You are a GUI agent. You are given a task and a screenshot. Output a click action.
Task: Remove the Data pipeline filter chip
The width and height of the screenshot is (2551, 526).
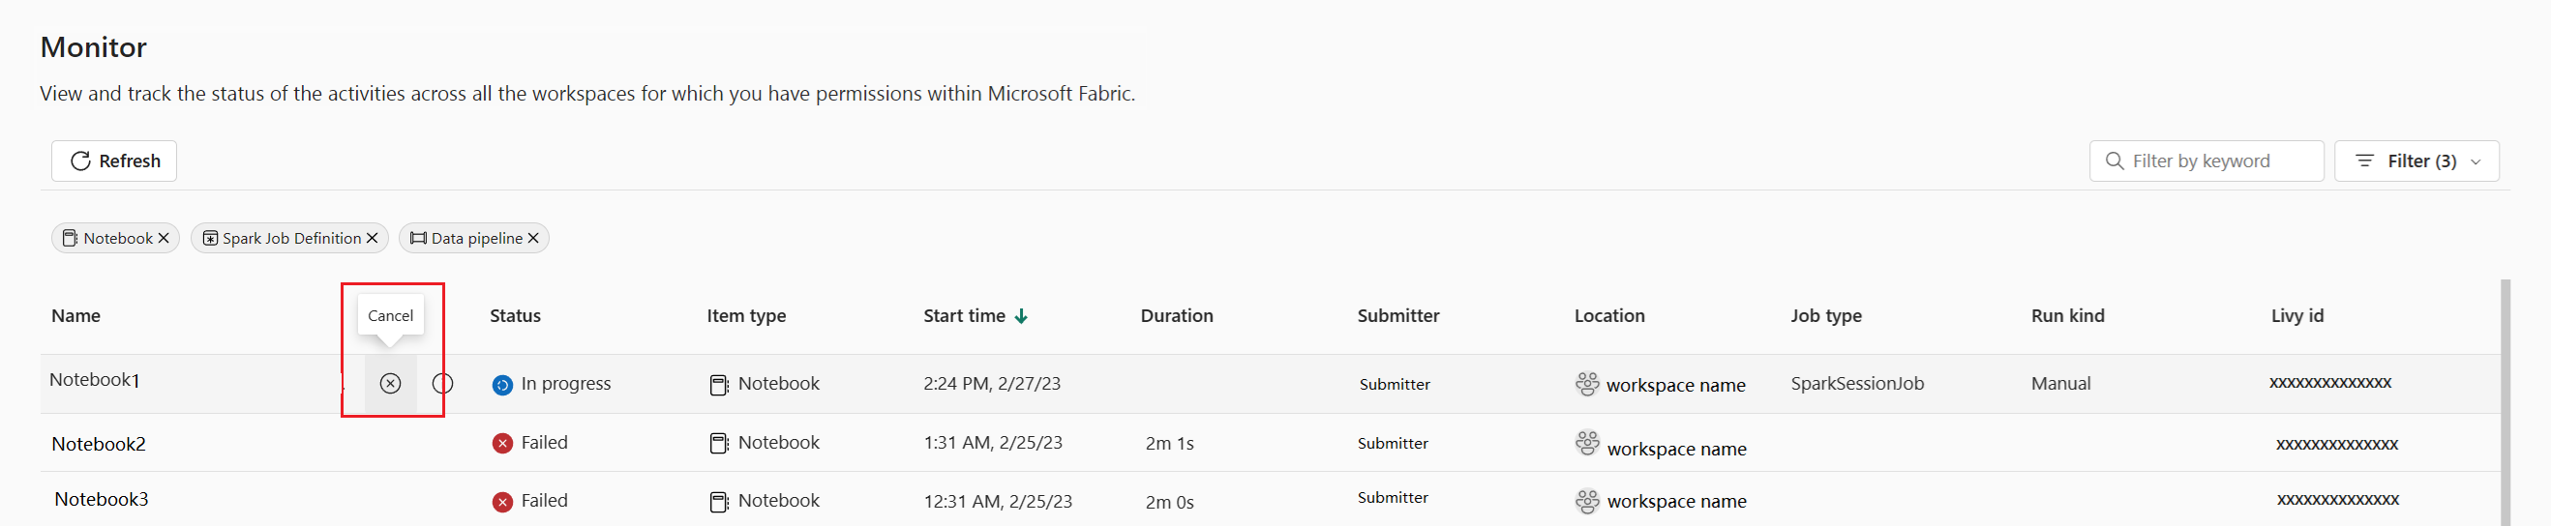coord(534,238)
